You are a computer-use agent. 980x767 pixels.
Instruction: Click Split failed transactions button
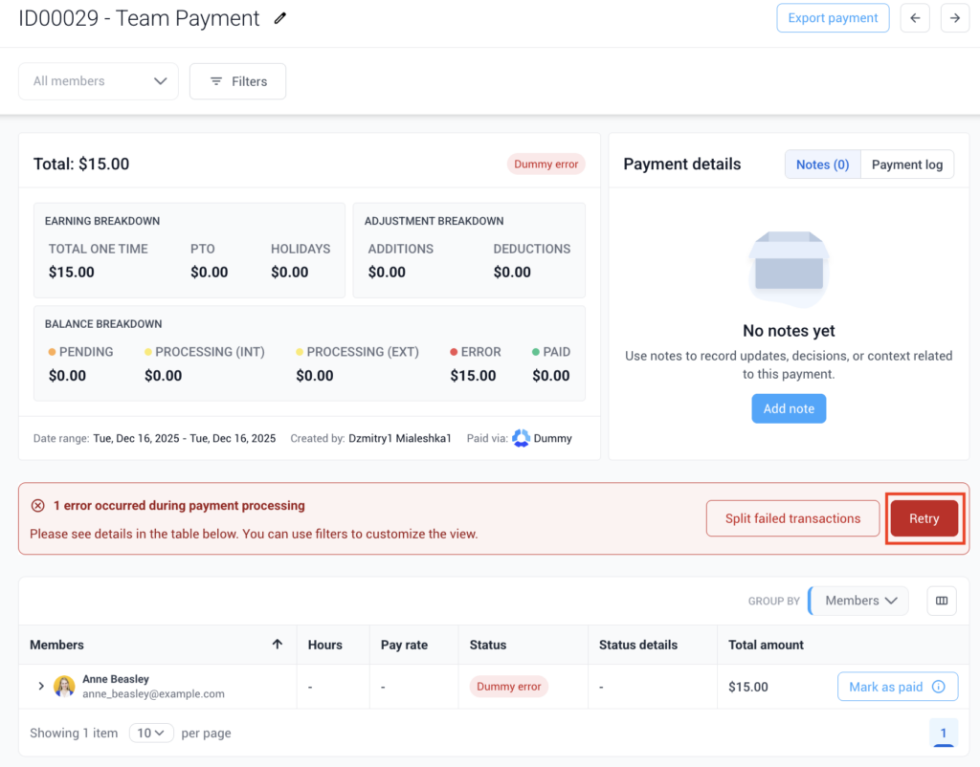(x=792, y=518)
